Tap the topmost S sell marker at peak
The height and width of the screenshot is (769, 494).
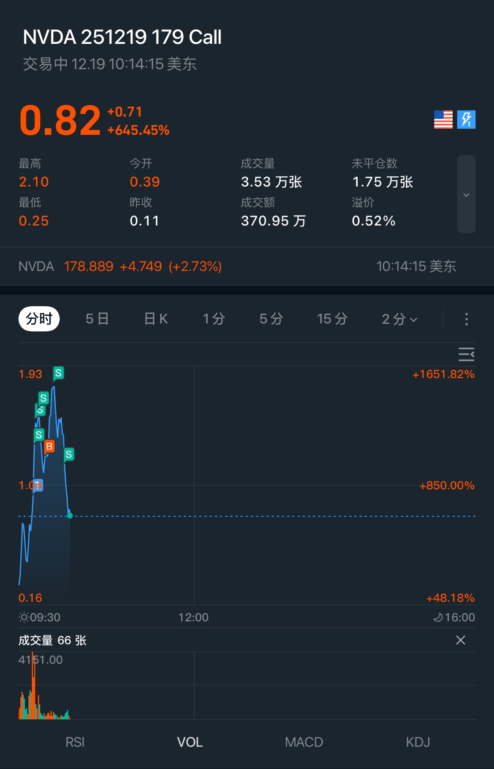pyautogui.click(x=58, y=373)
